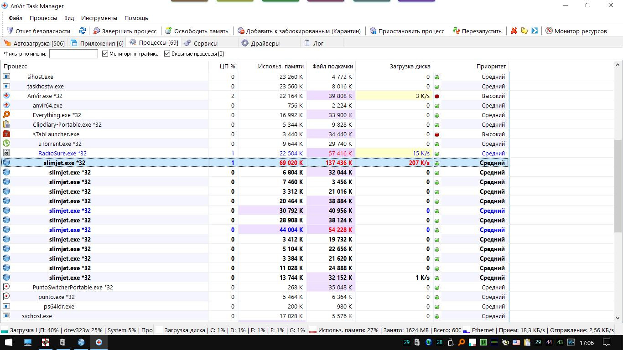The height and width of the screenshot is (350, 623).
Task: Select the ps64ldr.exe process row
Action: click(254, 306)
